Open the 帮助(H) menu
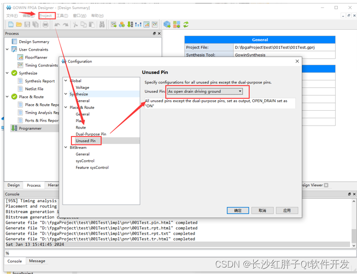Viewport: 357px width, 274px height. coord(97,15)
